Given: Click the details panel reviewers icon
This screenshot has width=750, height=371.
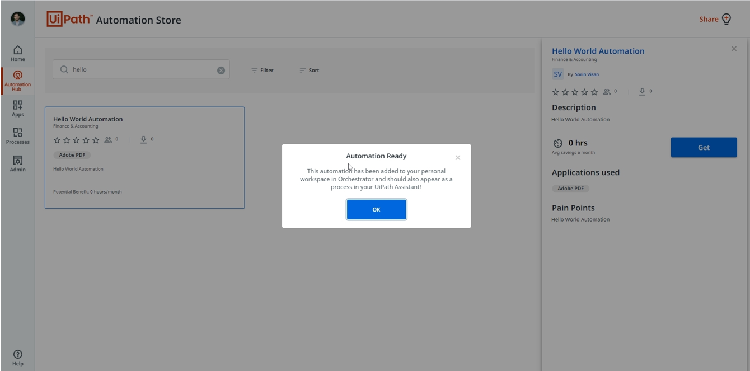Looking at the screenshot, I should click(607, 91).
